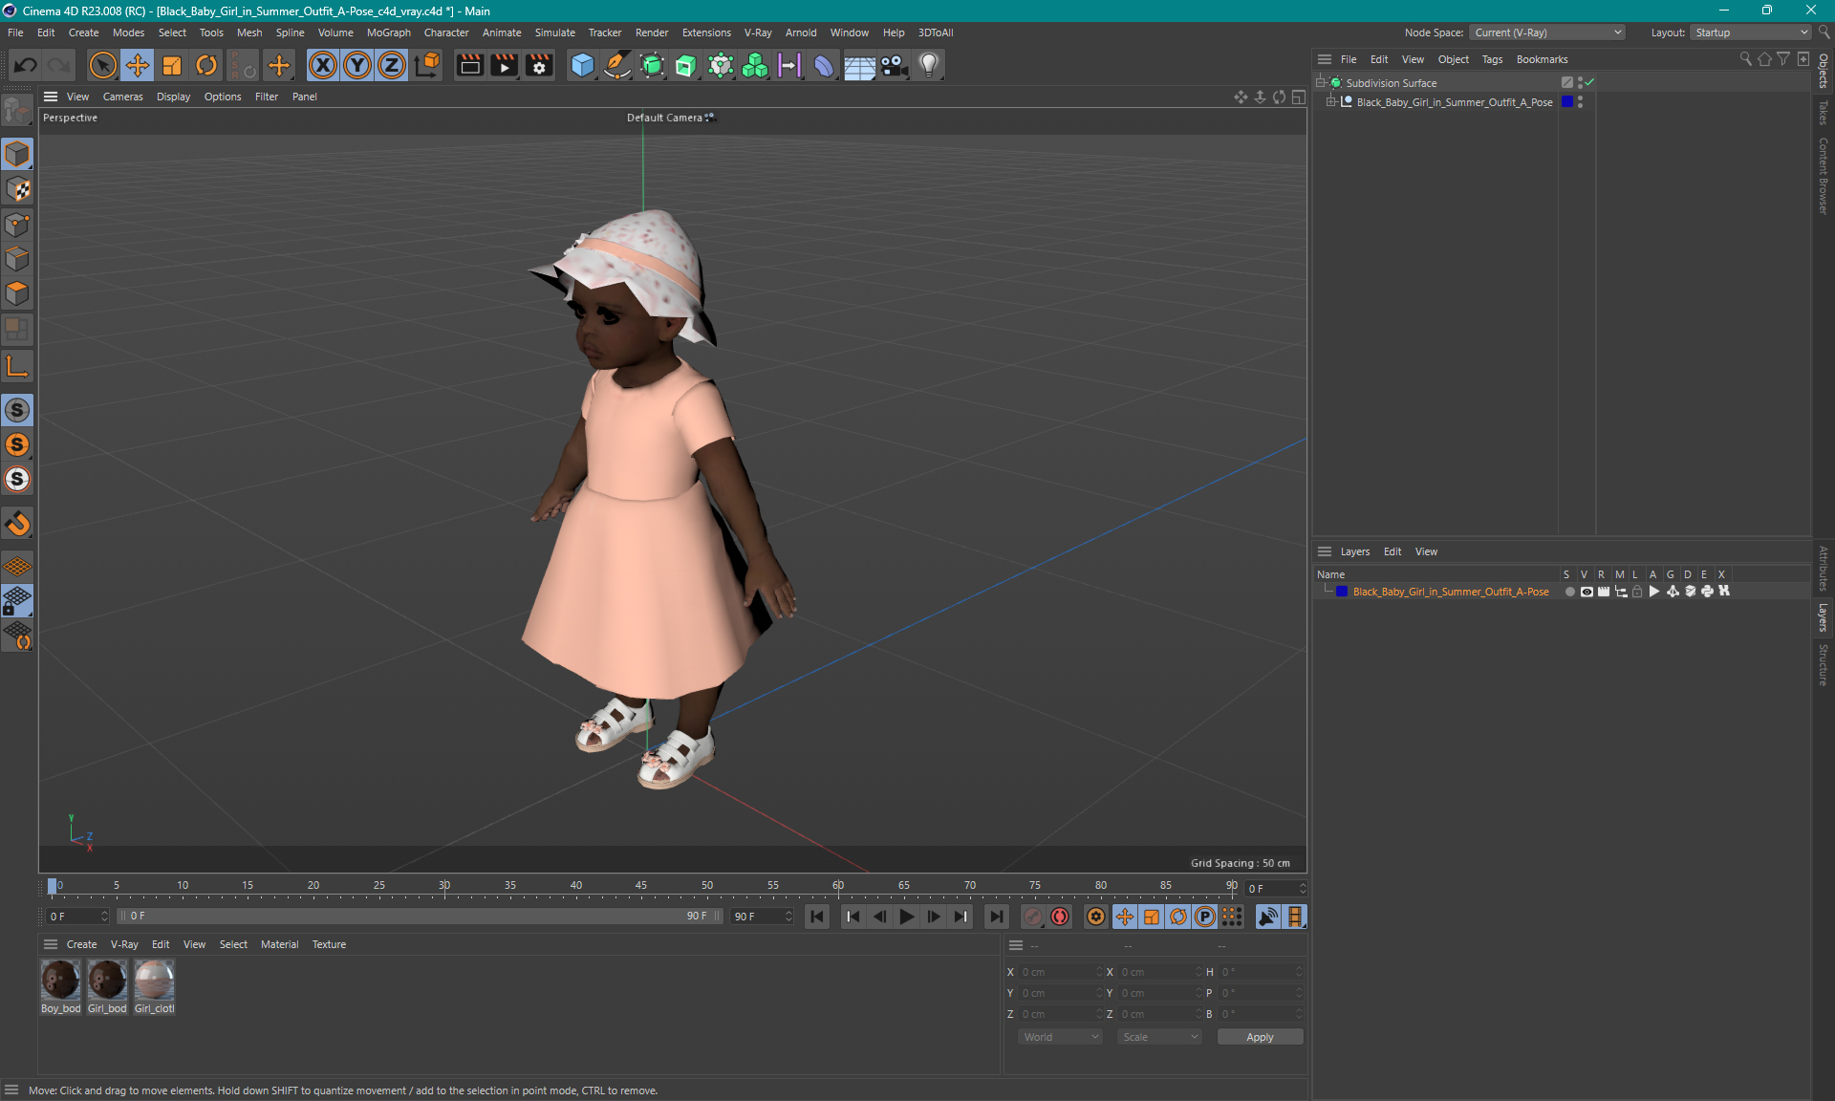
Task: Toggle Z axis lock
Action: (x=392, y=65)
